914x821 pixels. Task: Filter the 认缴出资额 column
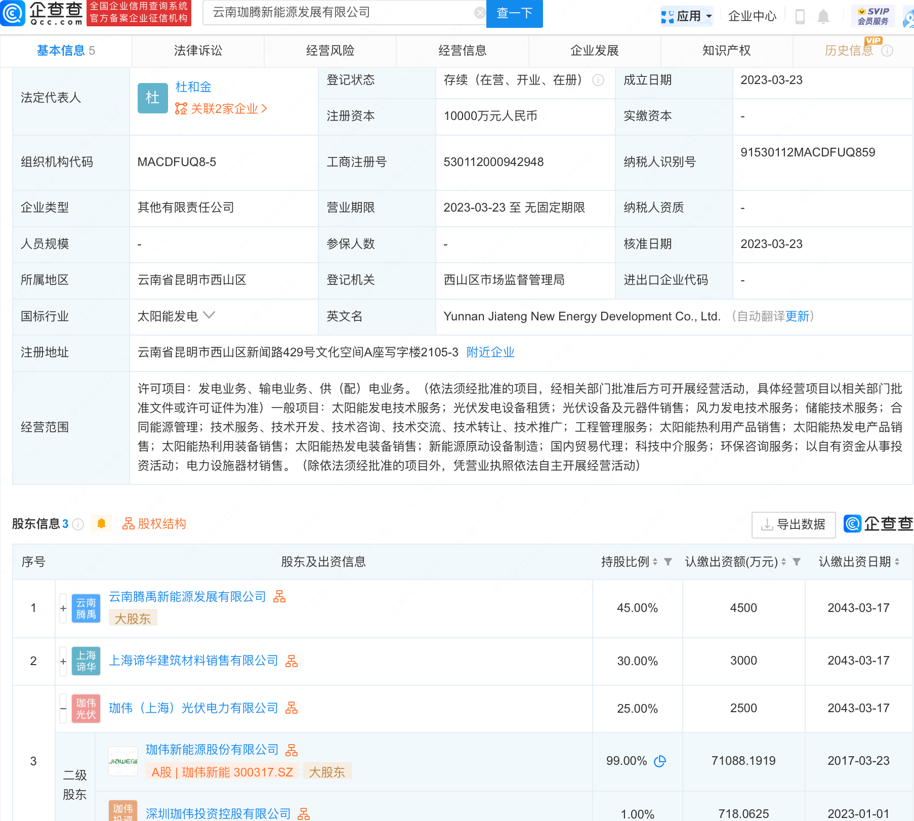pos(797,562)
